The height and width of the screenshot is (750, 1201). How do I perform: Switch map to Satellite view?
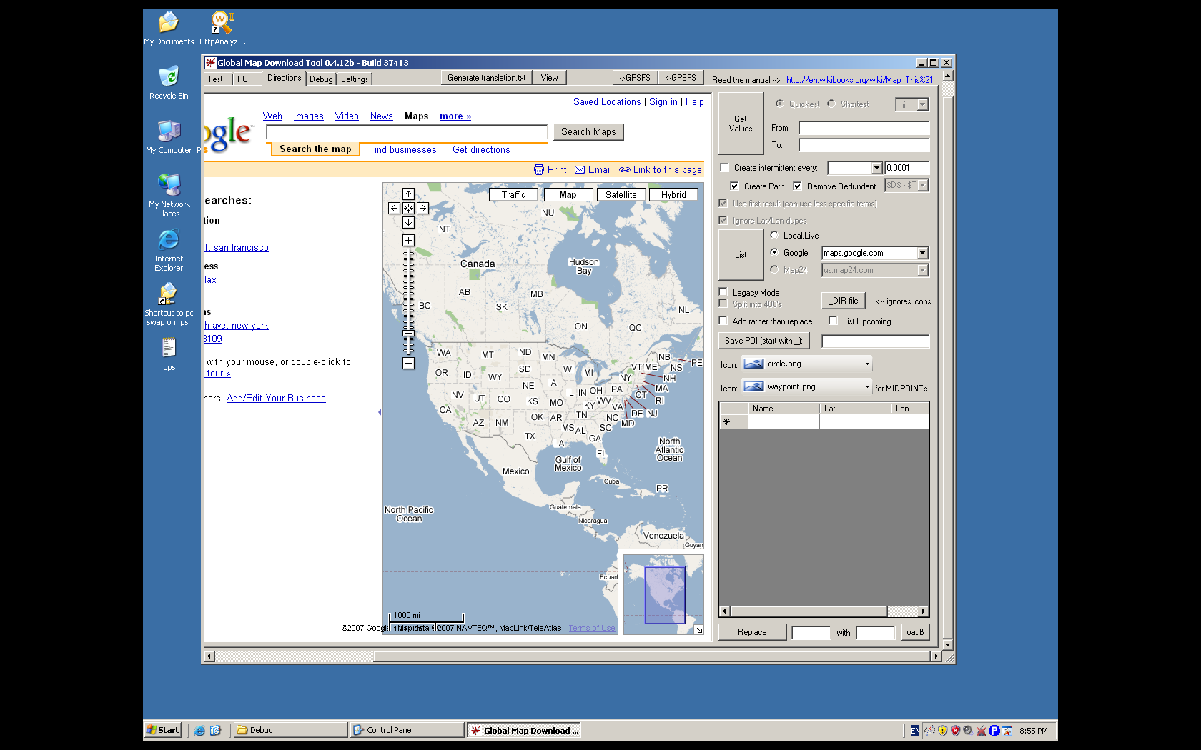point(621,194)
